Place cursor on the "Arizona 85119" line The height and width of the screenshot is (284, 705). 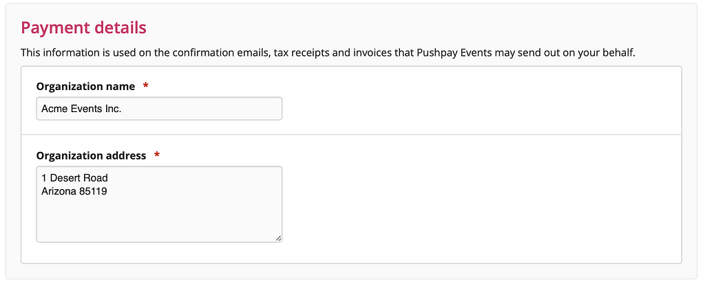coord(74,191)
